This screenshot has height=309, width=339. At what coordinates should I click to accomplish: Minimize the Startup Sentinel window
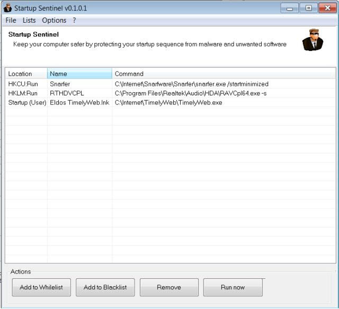pyautogui.click(x=290, y=8)
